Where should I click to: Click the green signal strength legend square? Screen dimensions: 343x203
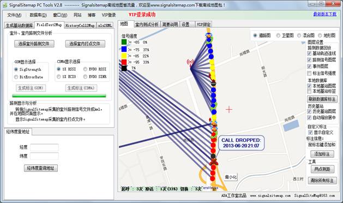pyautogui.click(x=124, y=42)
